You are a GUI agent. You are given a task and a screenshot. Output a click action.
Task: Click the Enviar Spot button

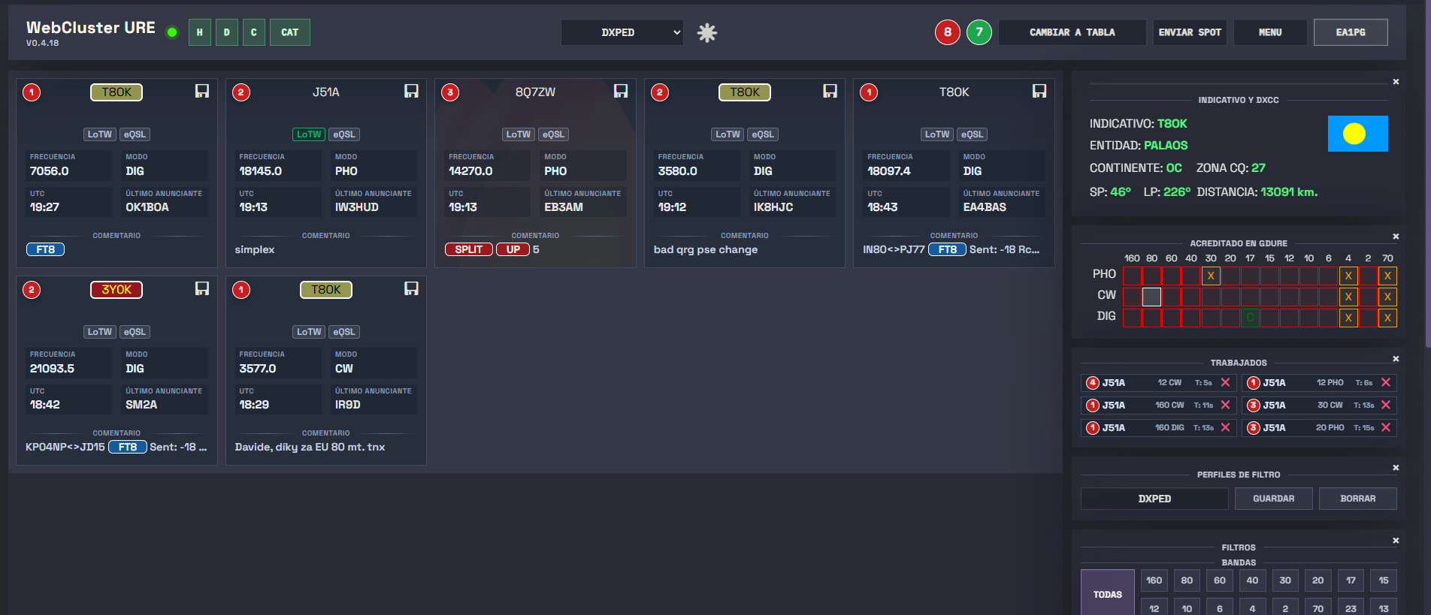click(1189, 32)
